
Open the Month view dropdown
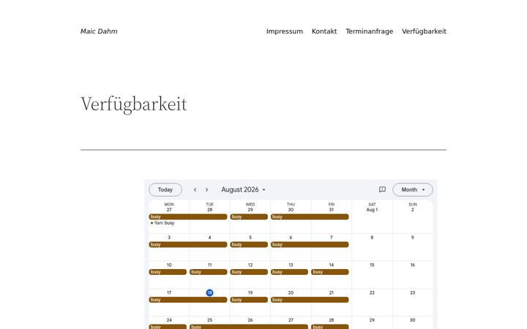[413, 189]
